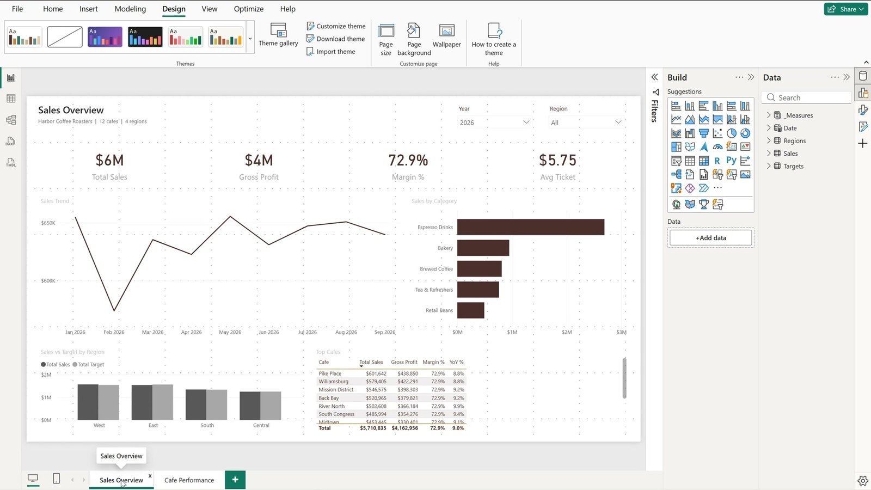Image resolution: width=871 pixels, height=490 pixels.
Task: Open the Cafe Performance page tab
Action: 189,480
